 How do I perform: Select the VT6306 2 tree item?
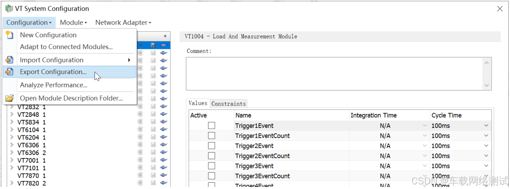click(x=32, y=153)
